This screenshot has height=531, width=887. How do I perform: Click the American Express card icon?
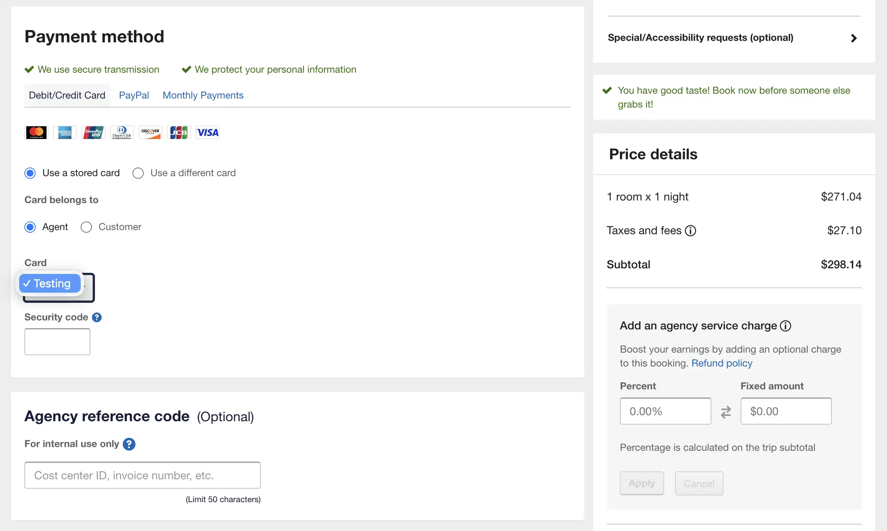[65, 133]
